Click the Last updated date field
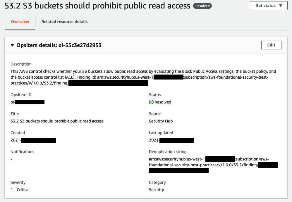 pos(171,140)
